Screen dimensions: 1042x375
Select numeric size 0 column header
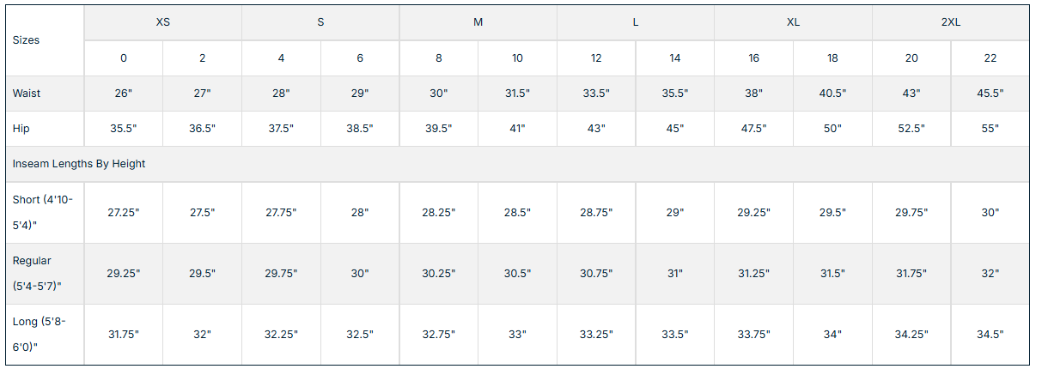(x=124, y=57)
